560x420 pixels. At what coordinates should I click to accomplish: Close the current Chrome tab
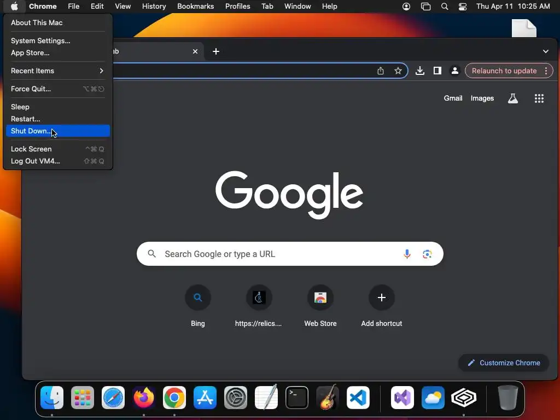pyautogui.click(x=195, y=51)
